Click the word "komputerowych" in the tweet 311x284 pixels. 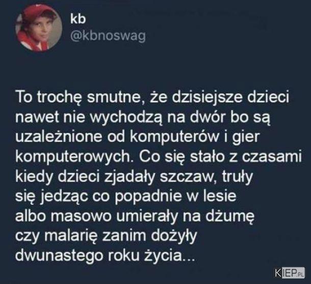[73, 157]
